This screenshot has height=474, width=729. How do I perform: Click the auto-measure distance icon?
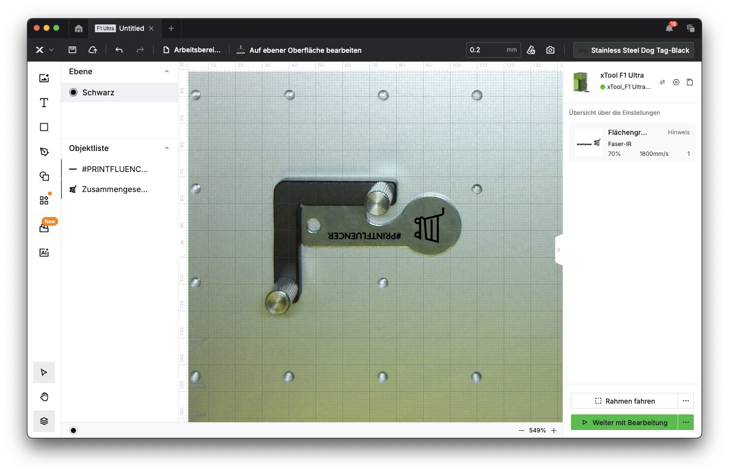click(x=531, y=50)
